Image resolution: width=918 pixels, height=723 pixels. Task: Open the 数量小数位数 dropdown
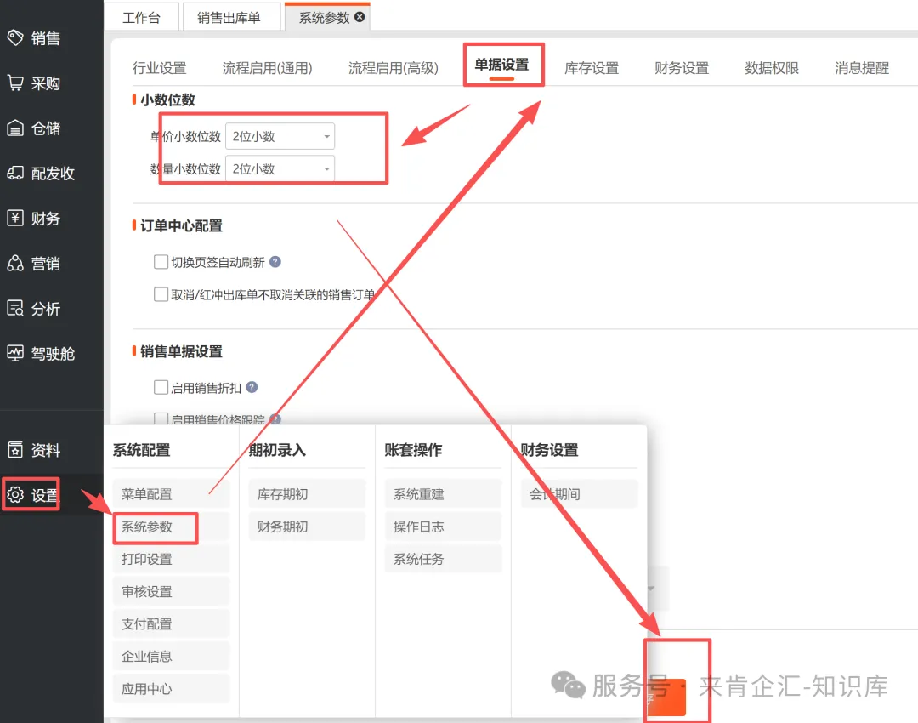280,168
